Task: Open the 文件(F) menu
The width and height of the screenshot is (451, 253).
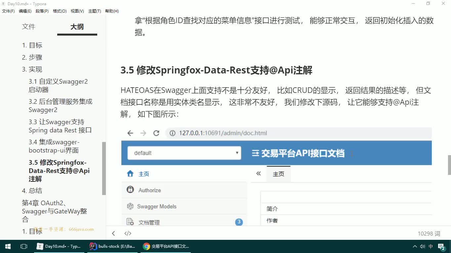Action: [8, 11]
